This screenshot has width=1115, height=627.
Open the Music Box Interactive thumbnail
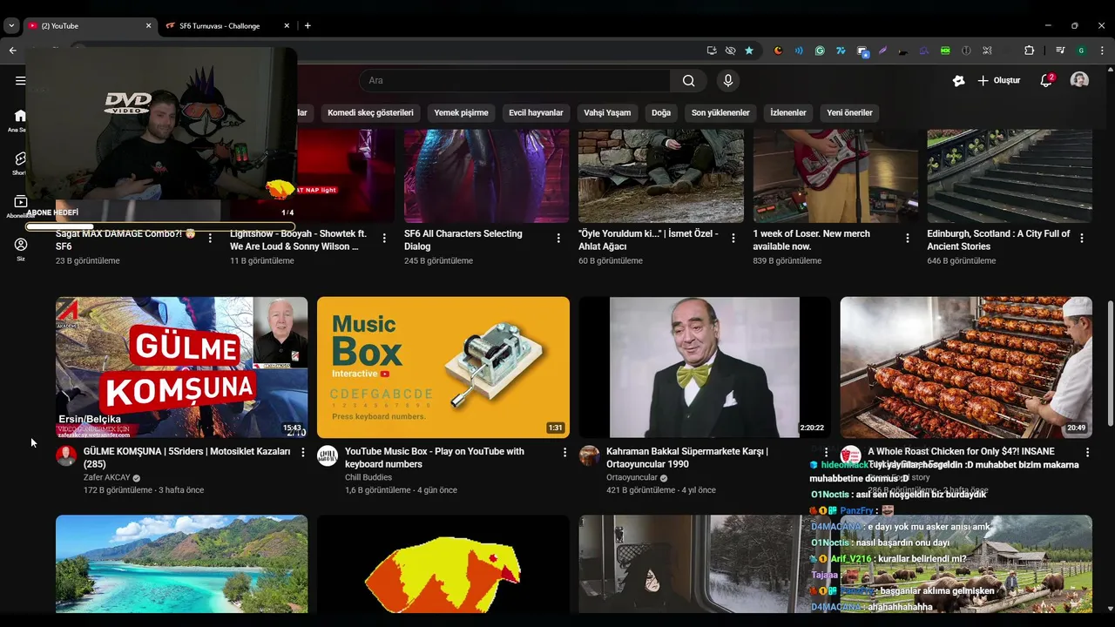coord(443,367)
